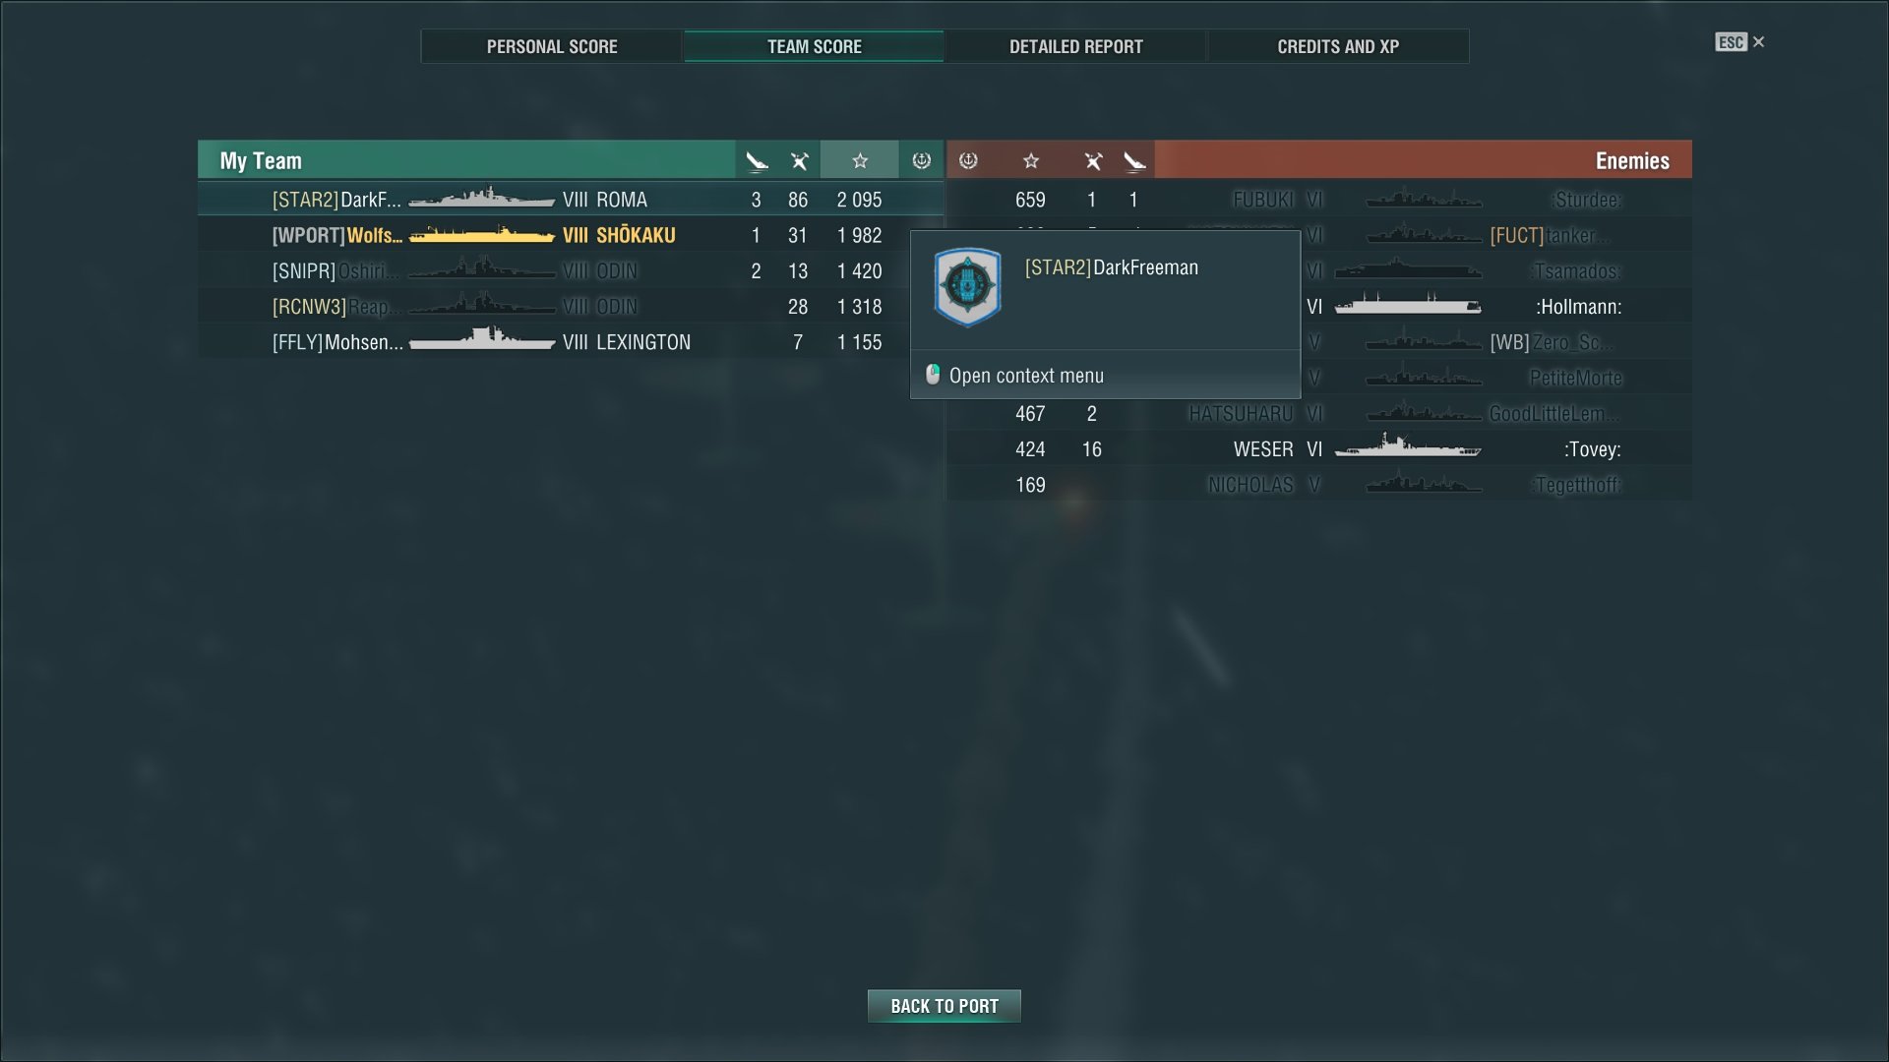Open the Detailed Report tab
This screenshot has height=1062, width=1889.
(x=1075, y=46)
